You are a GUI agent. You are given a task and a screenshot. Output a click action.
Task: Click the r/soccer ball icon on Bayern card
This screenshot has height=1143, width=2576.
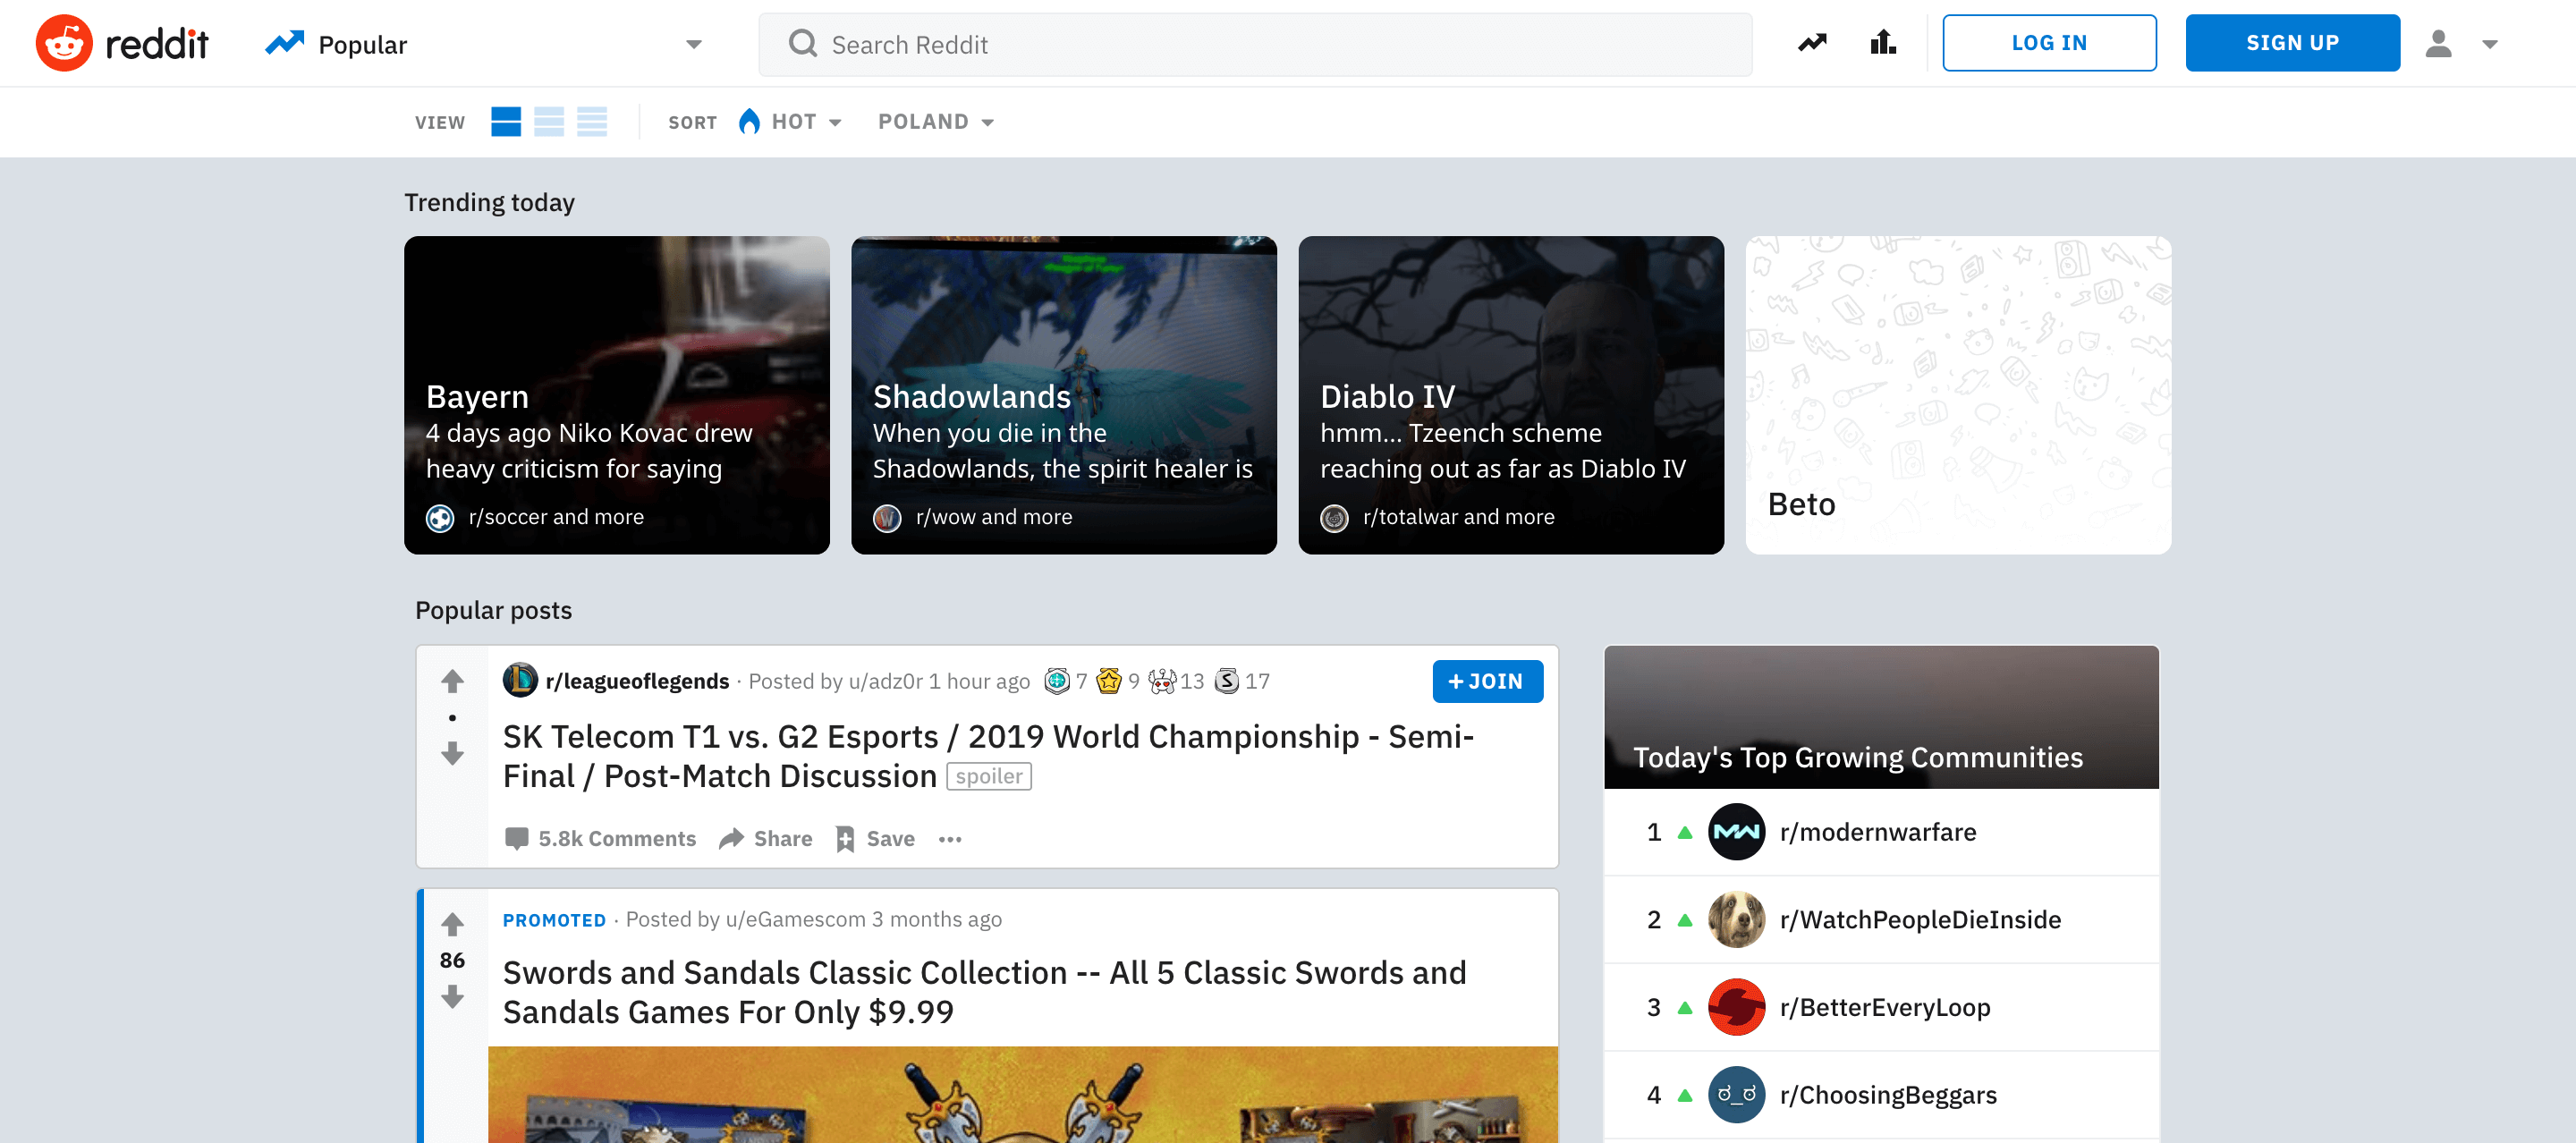point(440,517)
